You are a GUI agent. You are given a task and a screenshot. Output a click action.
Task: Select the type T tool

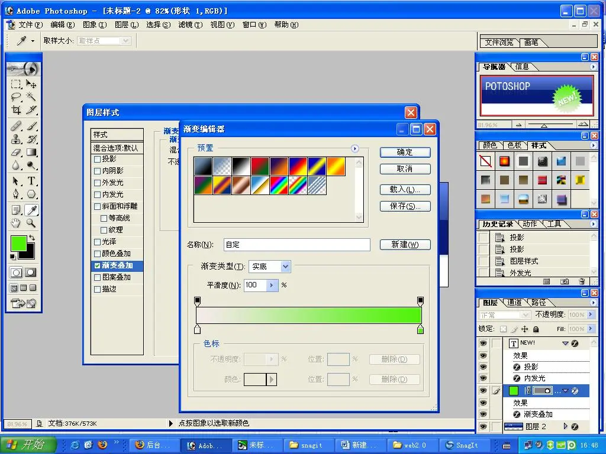point(31,181)
